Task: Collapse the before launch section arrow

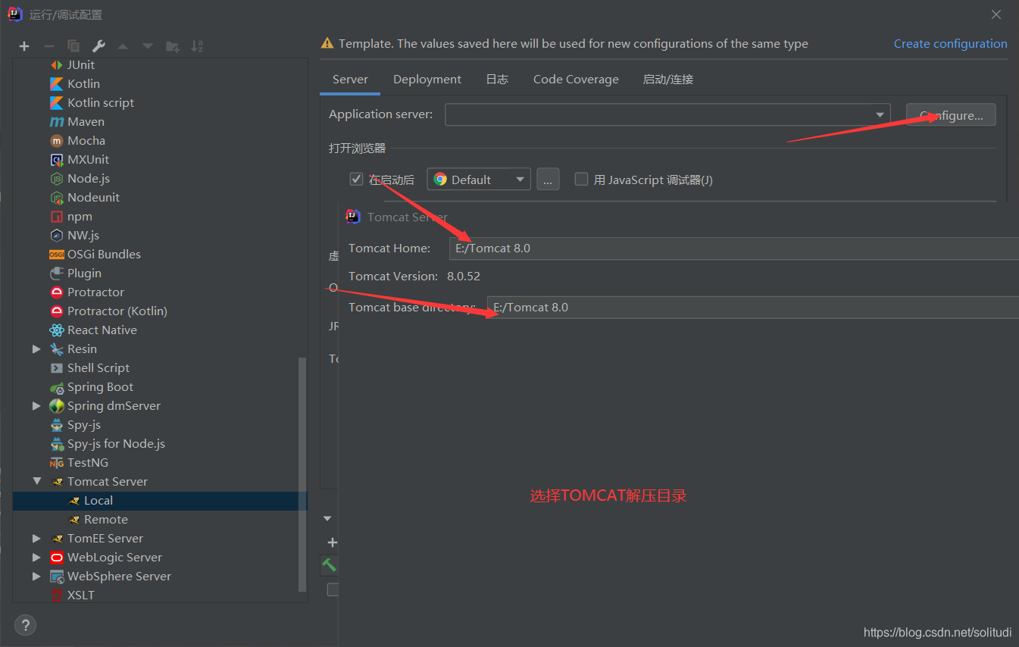Action: click(x=327, y=519)
